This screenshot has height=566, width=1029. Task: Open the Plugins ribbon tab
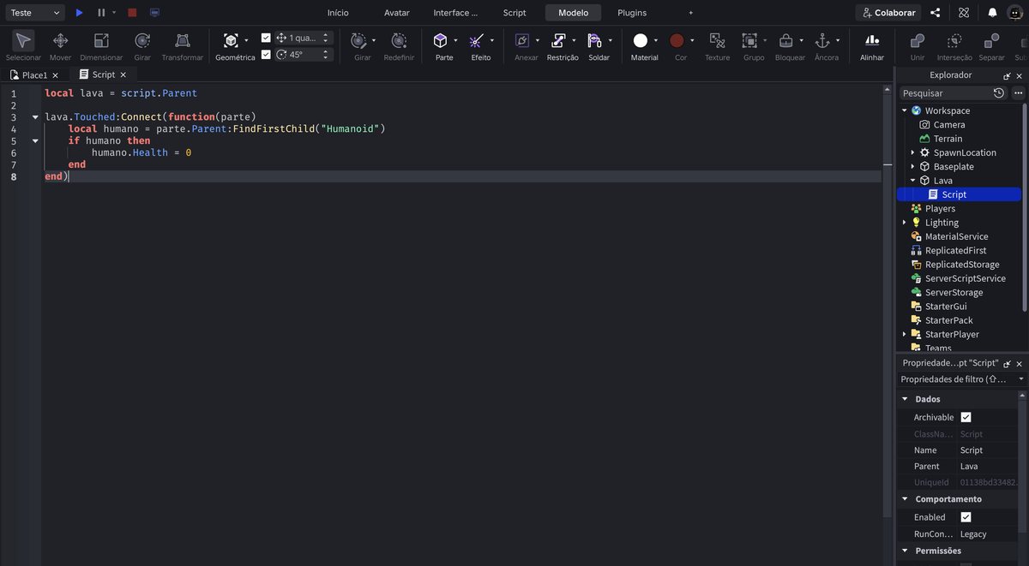coord(632,13)
